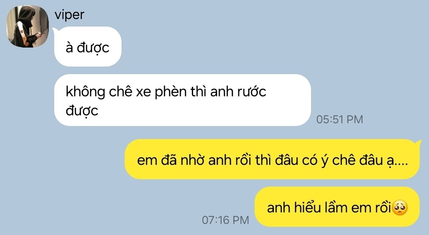Tap the "anh hiểu lầm em rồi" bubble
Screen dimensions: 429x235
pos(337,206)
